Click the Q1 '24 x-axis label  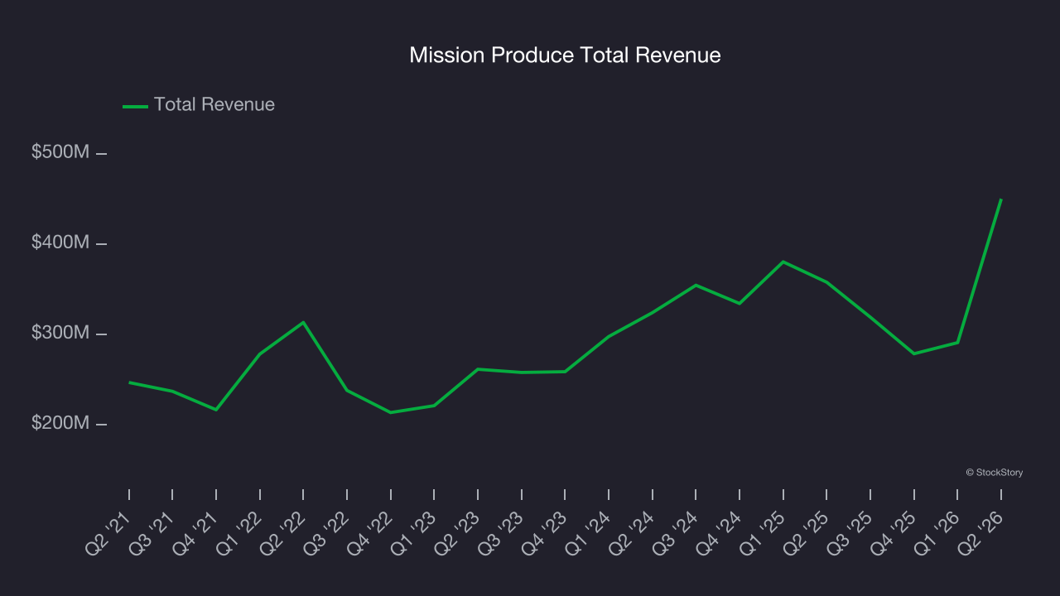[589, 533]
